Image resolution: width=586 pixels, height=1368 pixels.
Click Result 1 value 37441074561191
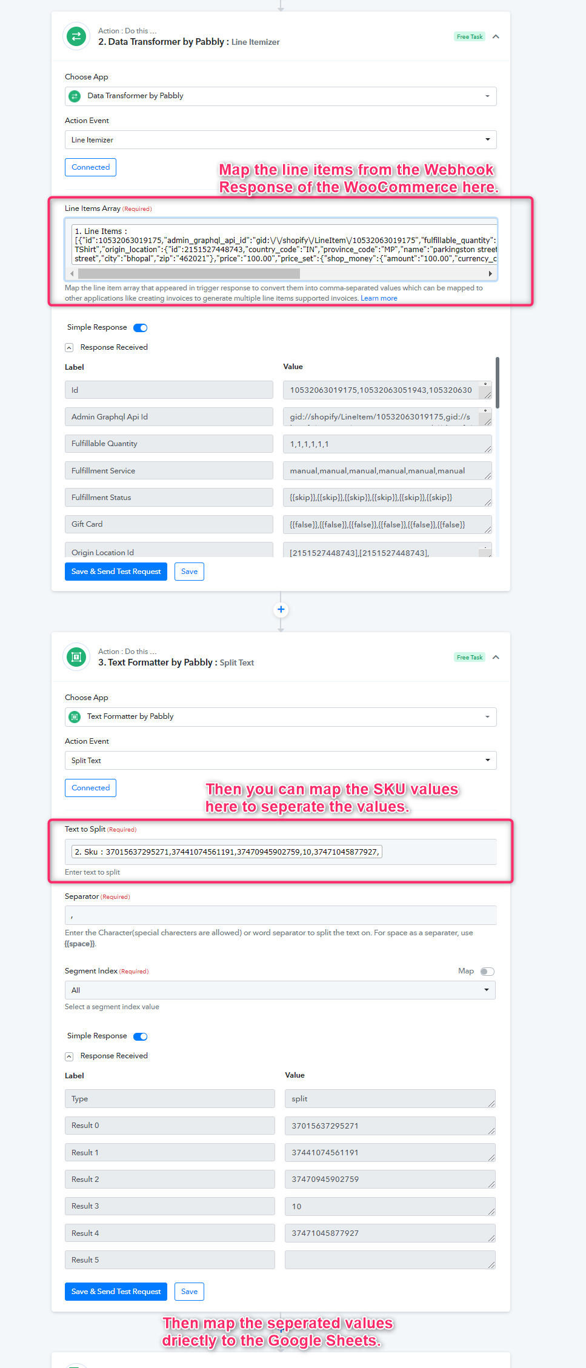tap(390, 1152)
